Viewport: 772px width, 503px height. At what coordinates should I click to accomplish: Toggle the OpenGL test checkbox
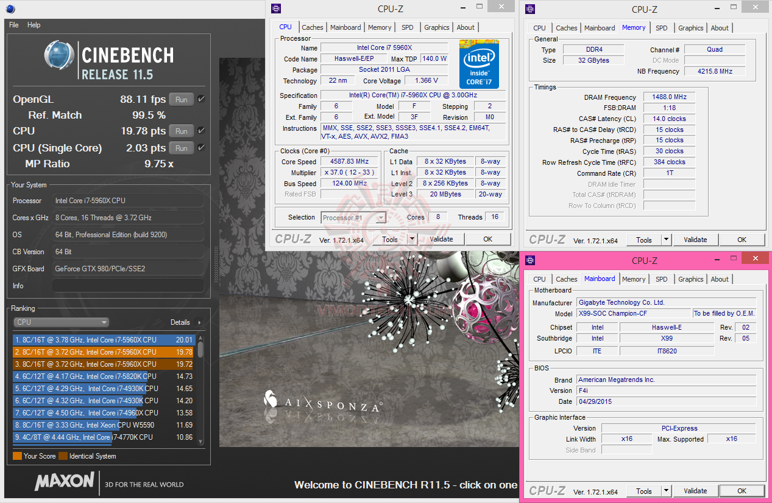[x=201, y=99]
